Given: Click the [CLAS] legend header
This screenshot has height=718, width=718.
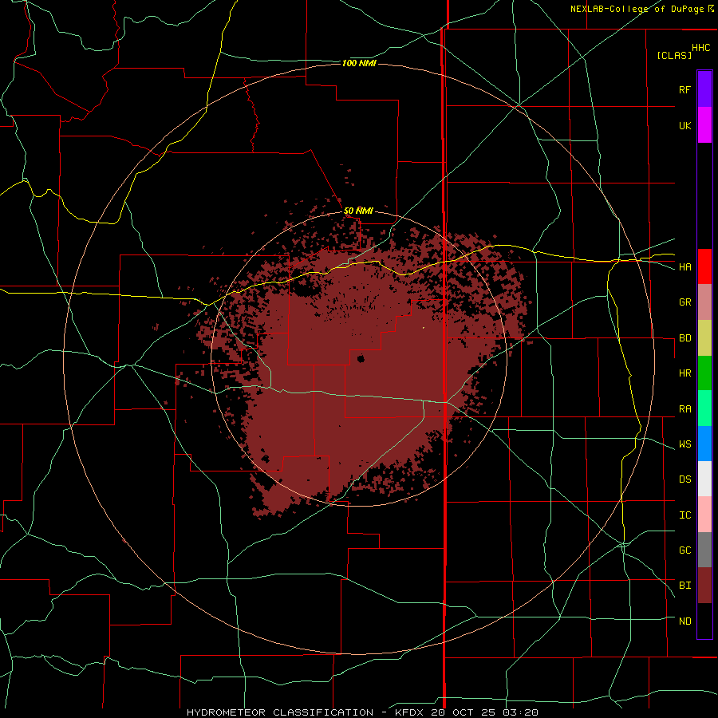Looking at the screenshot, I should click(x=674, y=55).
